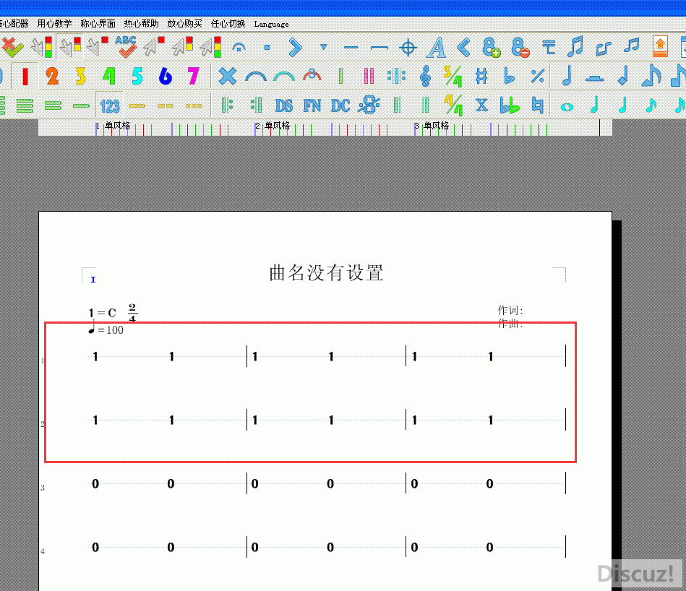Open the Language menu

point(271,24)
